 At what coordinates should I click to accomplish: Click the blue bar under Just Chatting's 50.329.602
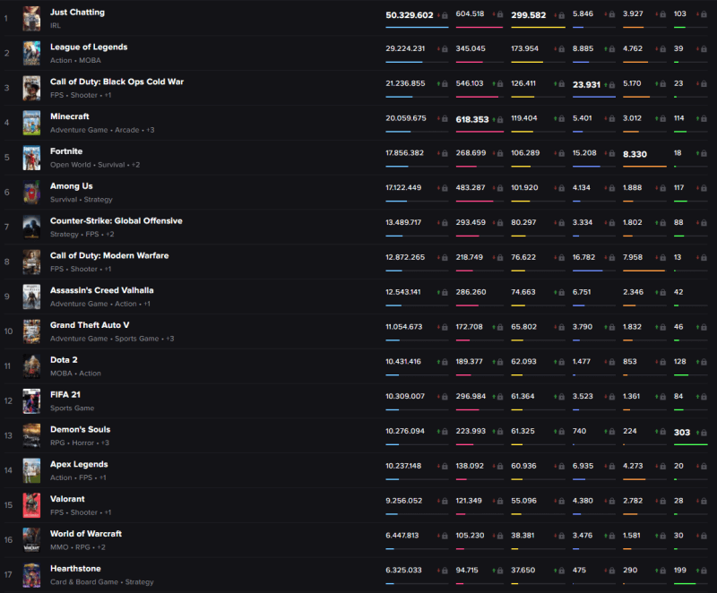(417, 28)
